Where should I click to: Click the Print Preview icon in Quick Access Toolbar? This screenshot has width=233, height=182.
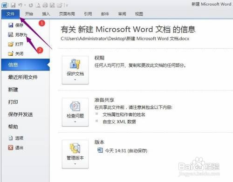(x=38, y=5)
